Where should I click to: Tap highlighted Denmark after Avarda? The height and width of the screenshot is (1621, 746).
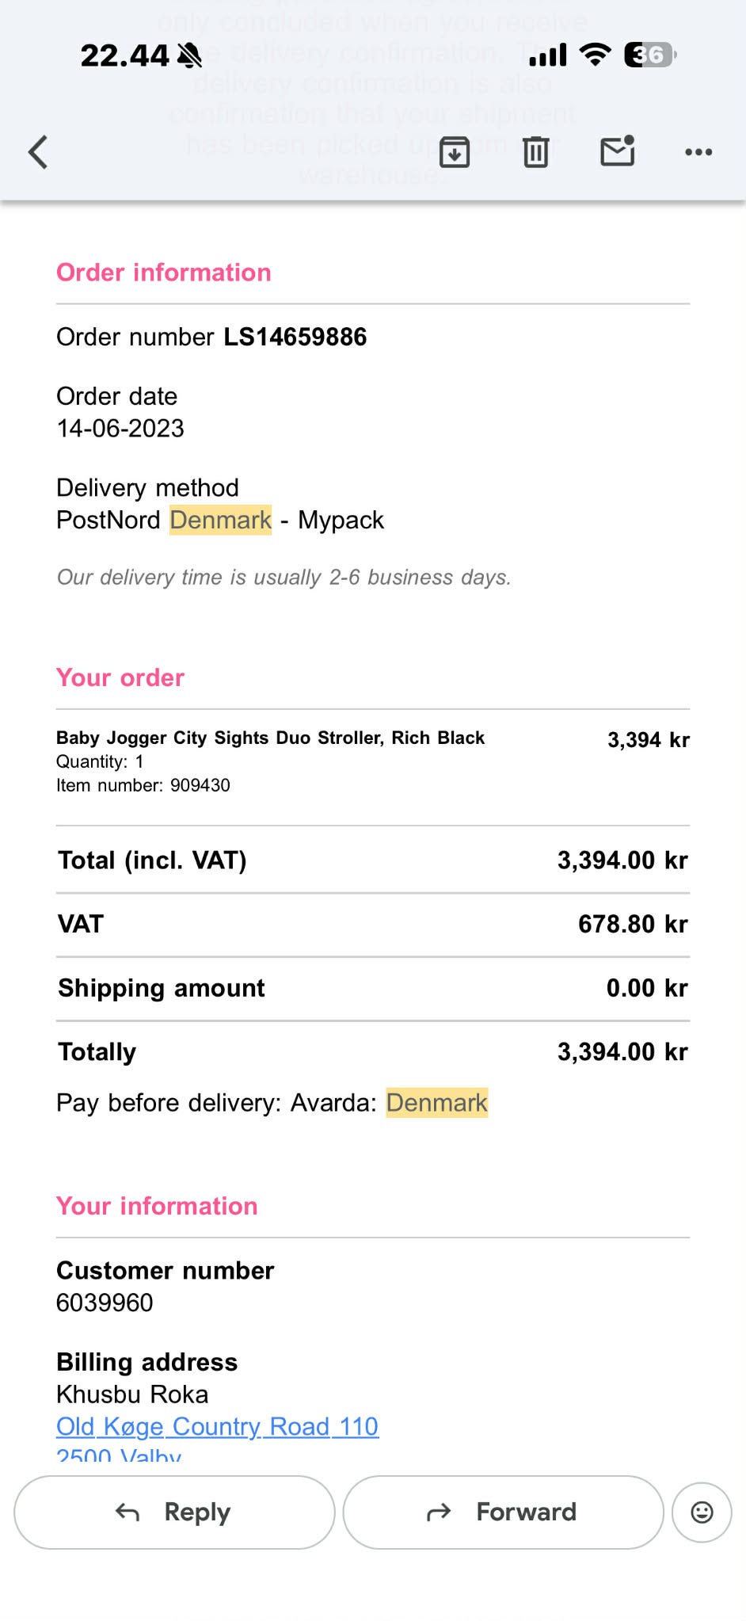[436, 1103]
